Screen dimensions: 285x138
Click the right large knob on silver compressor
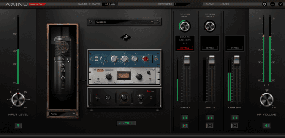(x=139, y=77)
